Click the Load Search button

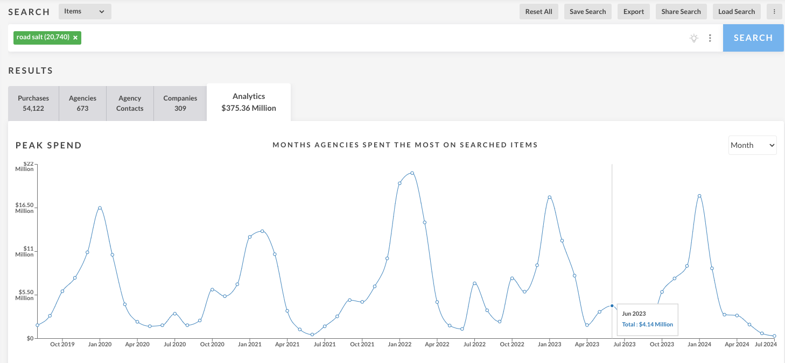pyautogui.click(x=736, y=11)
